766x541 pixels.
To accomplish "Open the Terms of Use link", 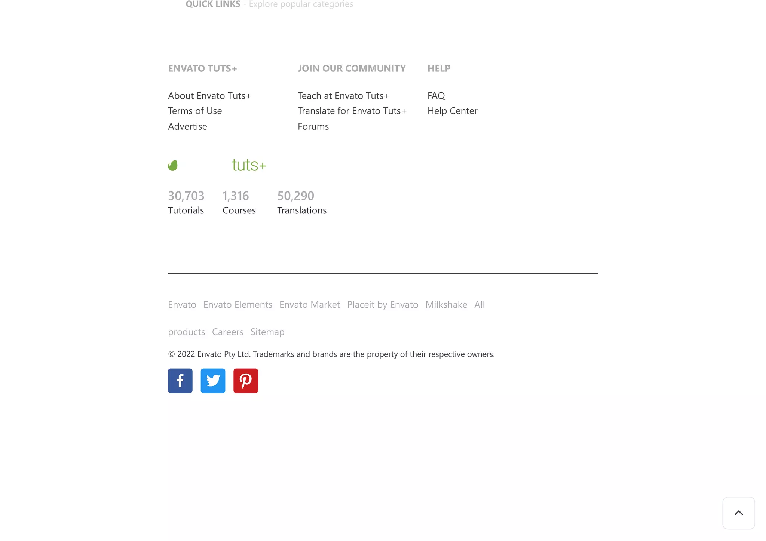I will (x=195, y=111).
